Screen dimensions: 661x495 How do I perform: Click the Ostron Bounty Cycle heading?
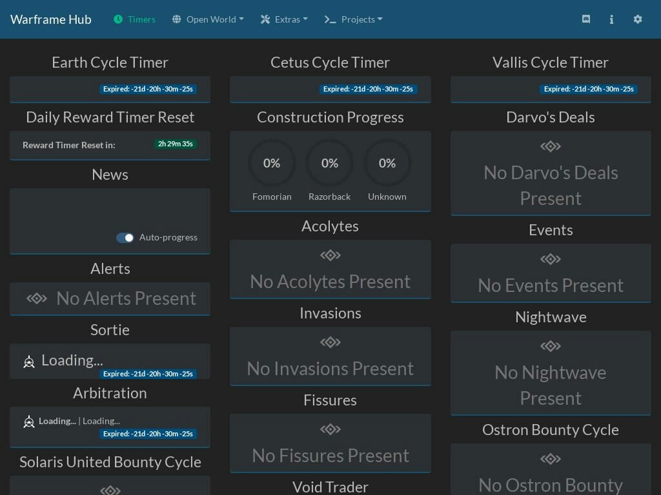pos(551,430)
